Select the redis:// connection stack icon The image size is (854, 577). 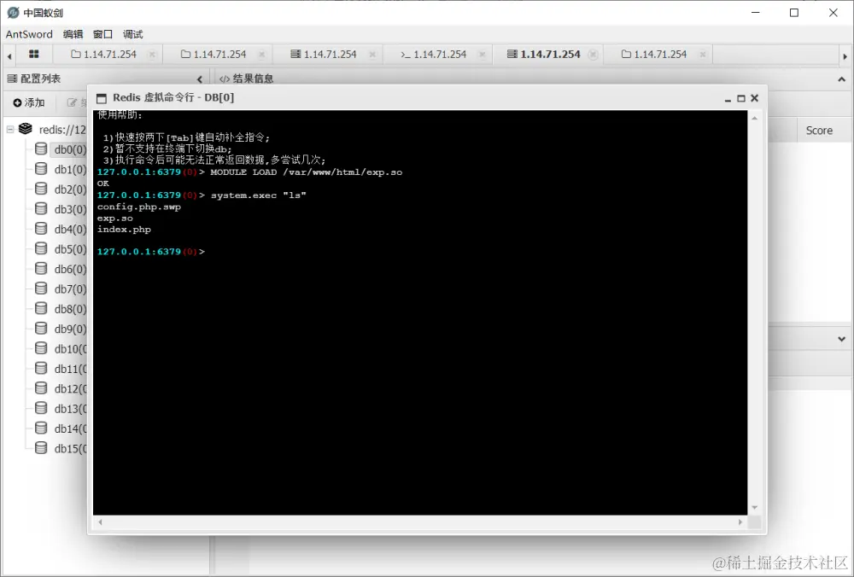(x=25, y=129)
